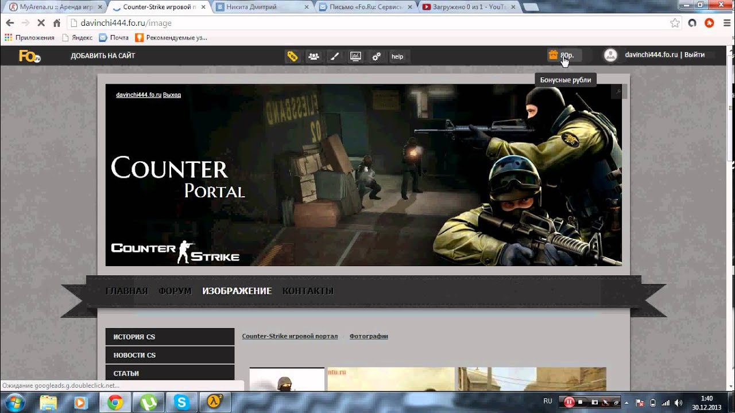Click the Фотографии breadcrumb link
The height and width of the screenshot is (413, 735).
[x=369, y=336]
